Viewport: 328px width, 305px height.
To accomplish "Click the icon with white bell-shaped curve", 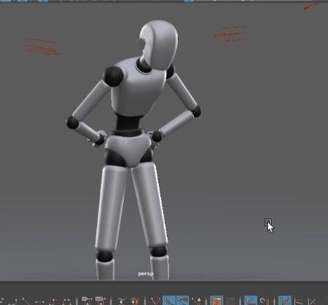I will tap(197, 301).
